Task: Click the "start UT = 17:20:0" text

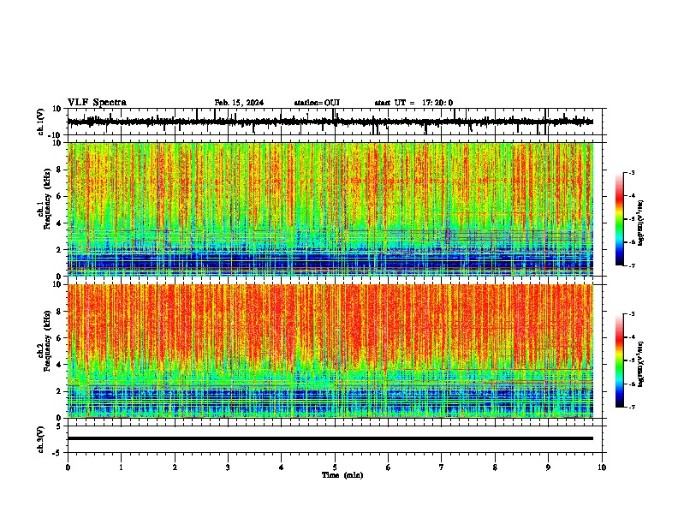Action: (x=413, y=103)
